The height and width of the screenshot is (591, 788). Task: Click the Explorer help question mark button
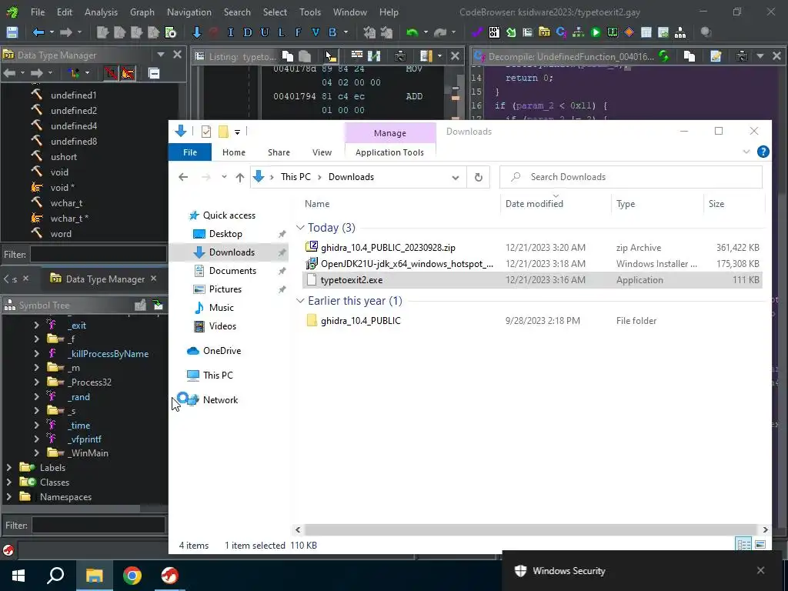(763, 152)
